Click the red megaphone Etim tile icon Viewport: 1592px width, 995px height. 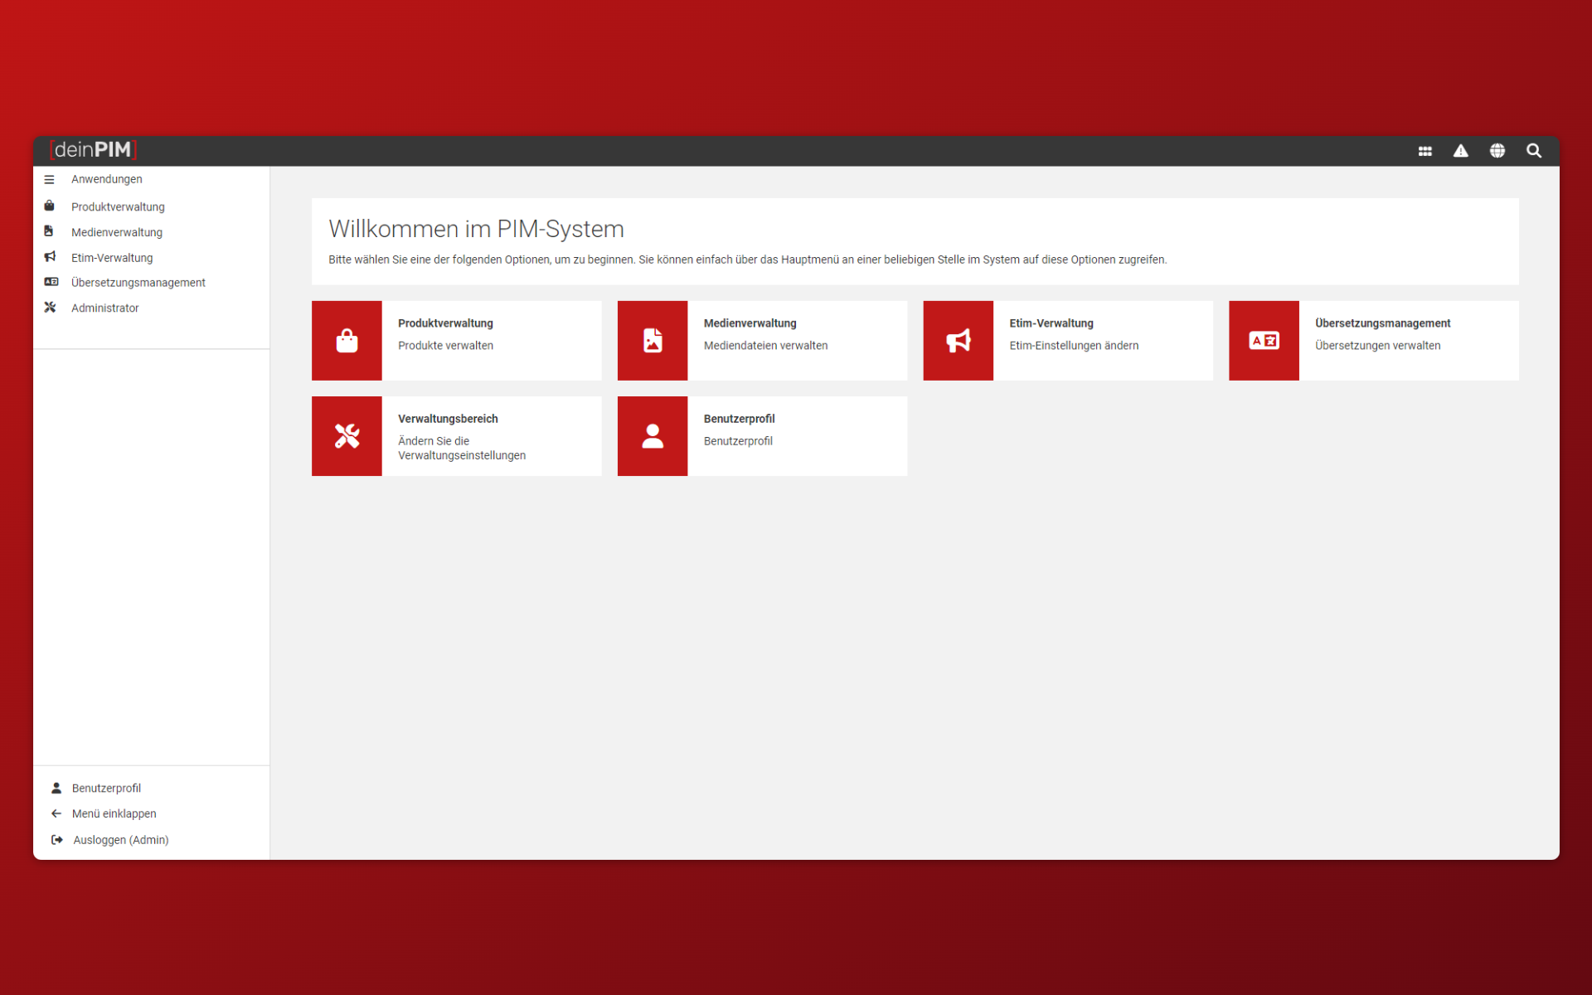pyautogui.click(x=958, y=341)
